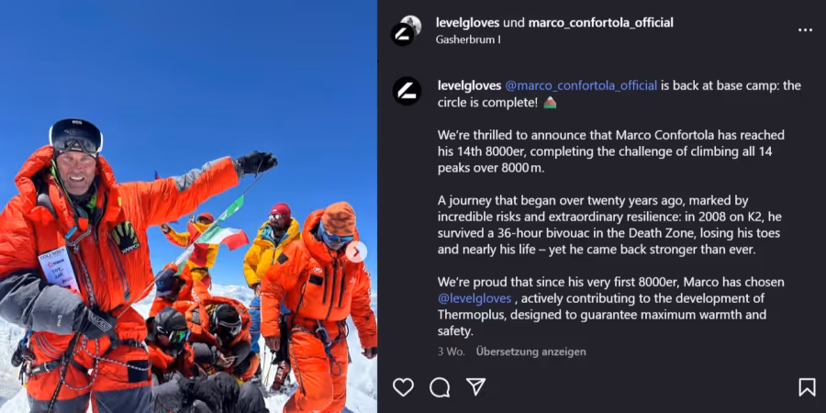826x413 pixels.
Task: Go to the next photo in the carousel
Action: (356, 251)
